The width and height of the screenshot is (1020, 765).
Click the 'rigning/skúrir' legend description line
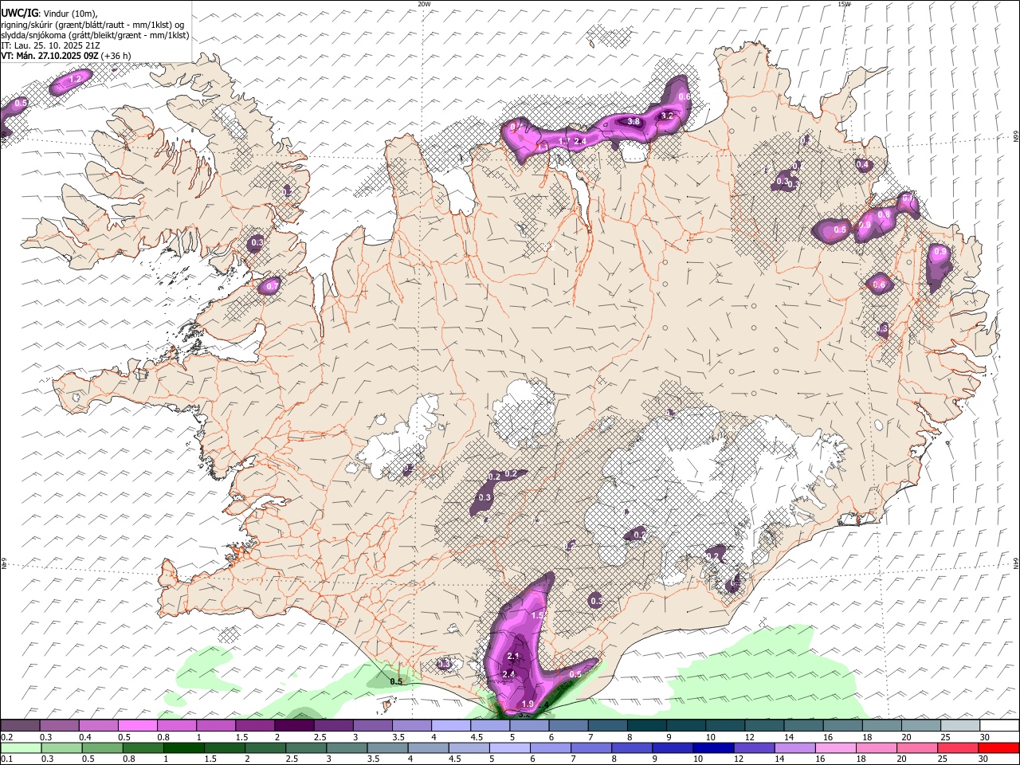click(92, 25)
